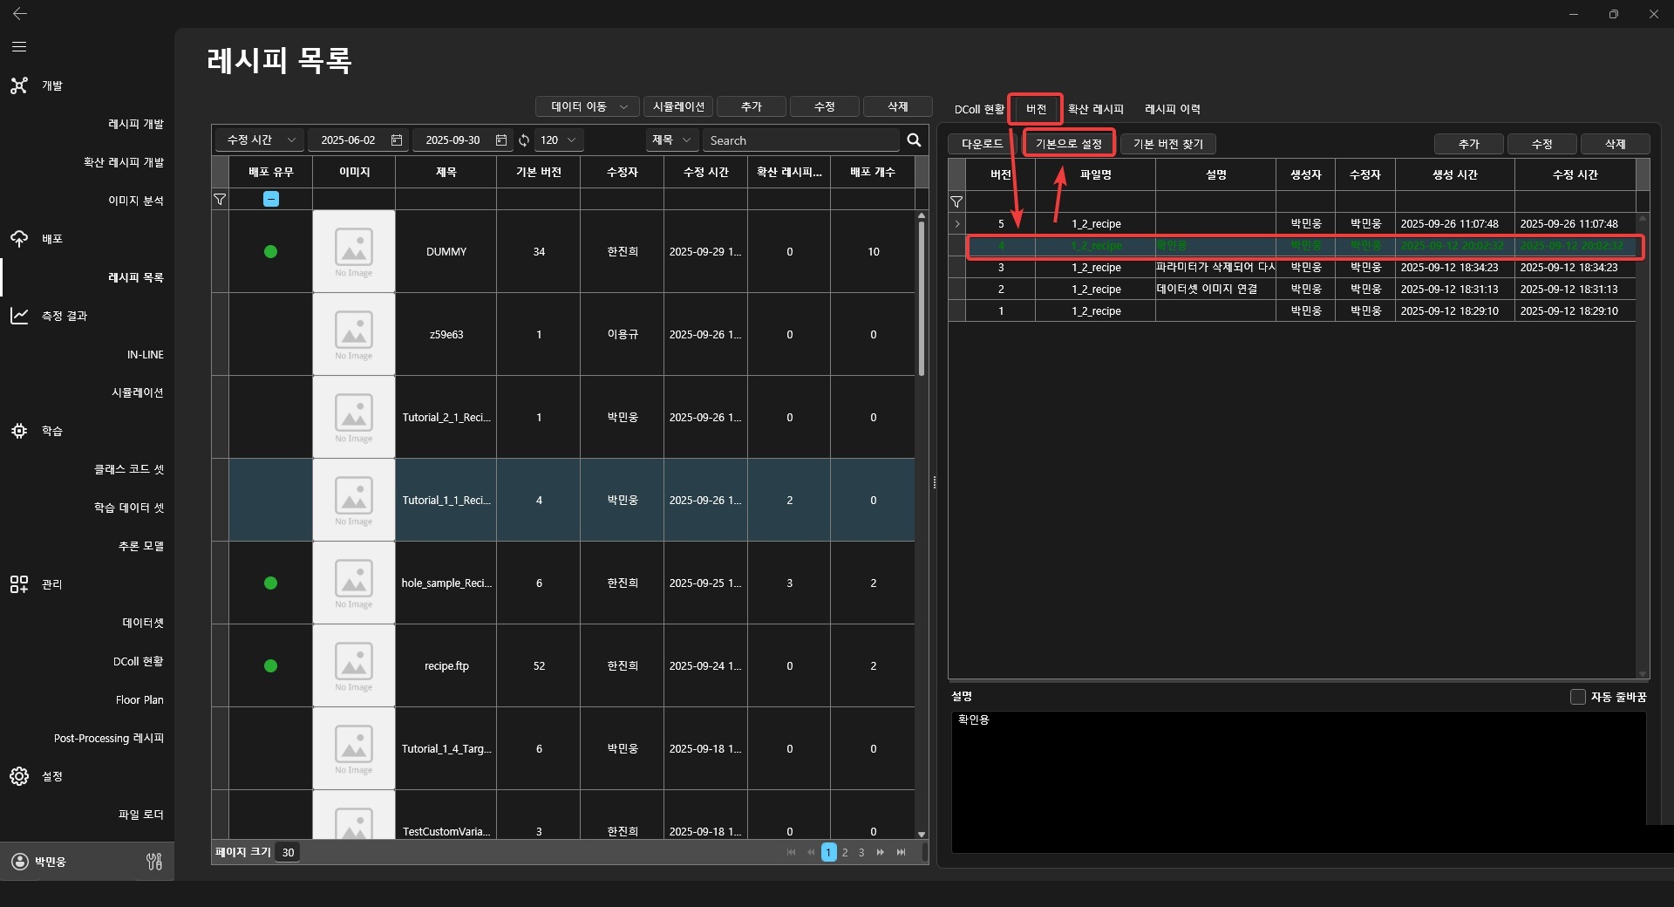Open user settings sliders icon
This screenshot has width=1674, height=907.
pyautogui.click(x=154, y=862)
